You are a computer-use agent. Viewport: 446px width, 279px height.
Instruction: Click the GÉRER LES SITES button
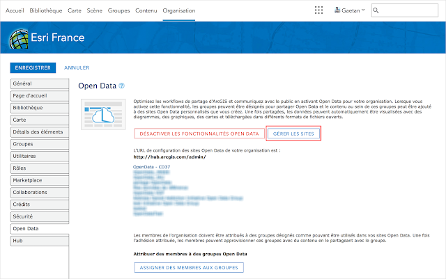[x=293, y=134]
